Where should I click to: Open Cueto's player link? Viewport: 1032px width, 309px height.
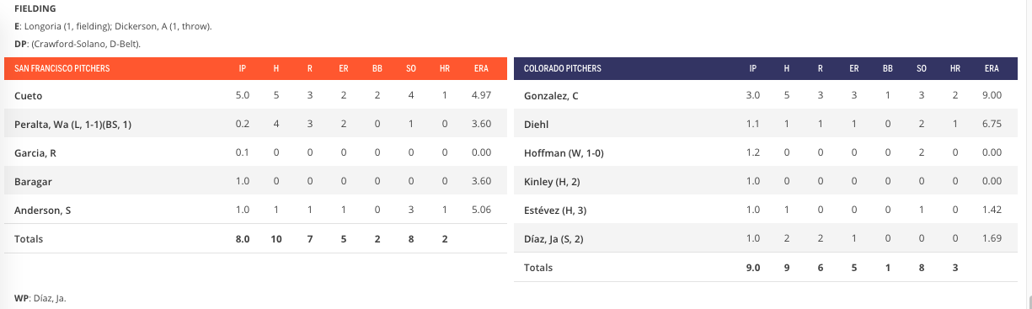[28, 96]
